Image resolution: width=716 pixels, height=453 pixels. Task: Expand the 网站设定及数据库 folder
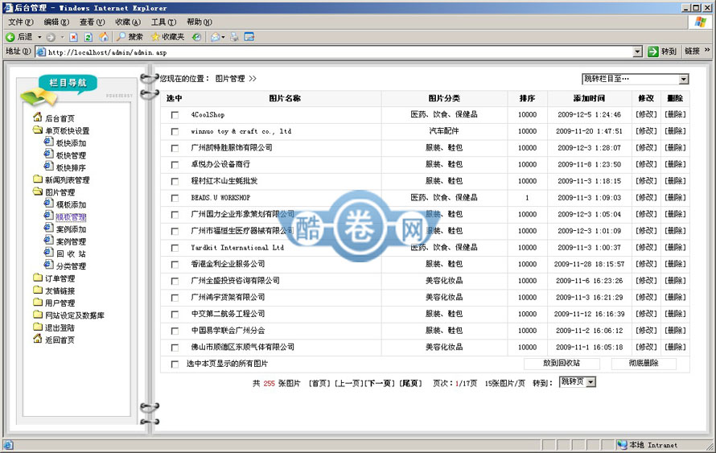pyautogui.click(x=38, y=315)
